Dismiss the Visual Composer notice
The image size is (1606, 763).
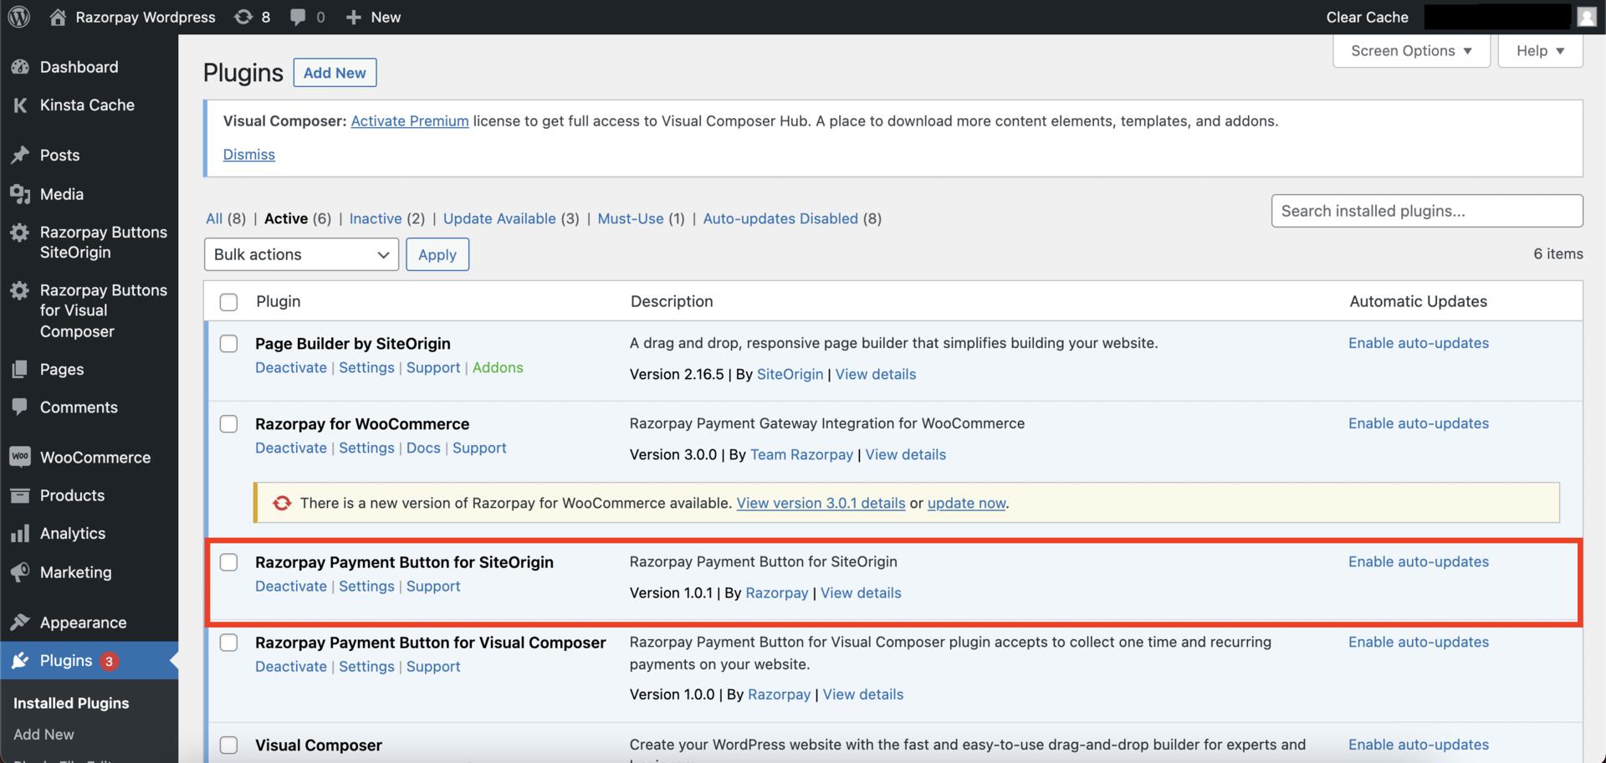[248, 154]
